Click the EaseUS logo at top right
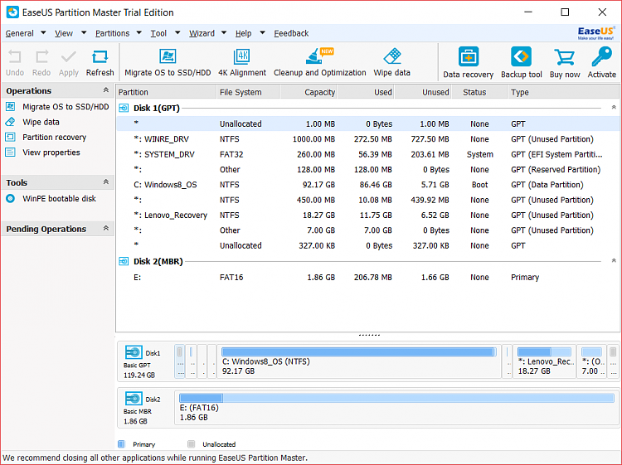Screen dimensions: 622x465 tap(595, 33)
